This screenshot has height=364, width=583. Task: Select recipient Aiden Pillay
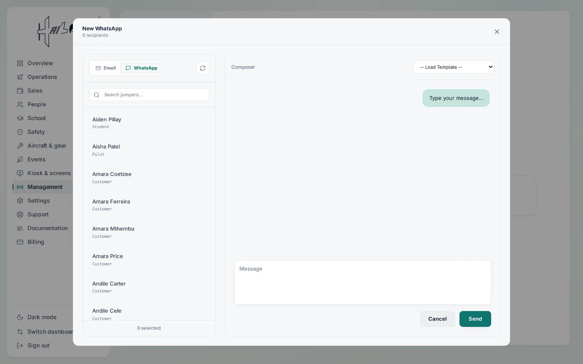pyautogui.click(x=149, y=123)
